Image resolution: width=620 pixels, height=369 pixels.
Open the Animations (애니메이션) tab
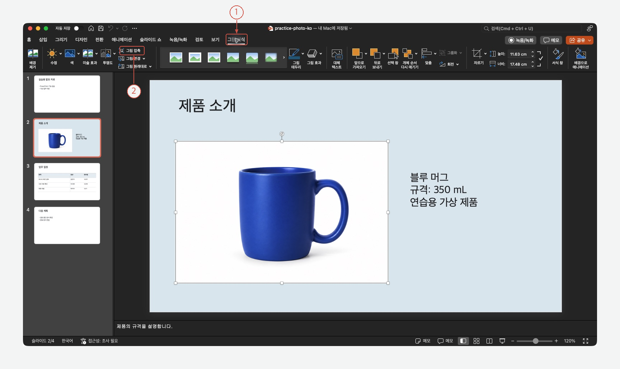click(122, 39)
